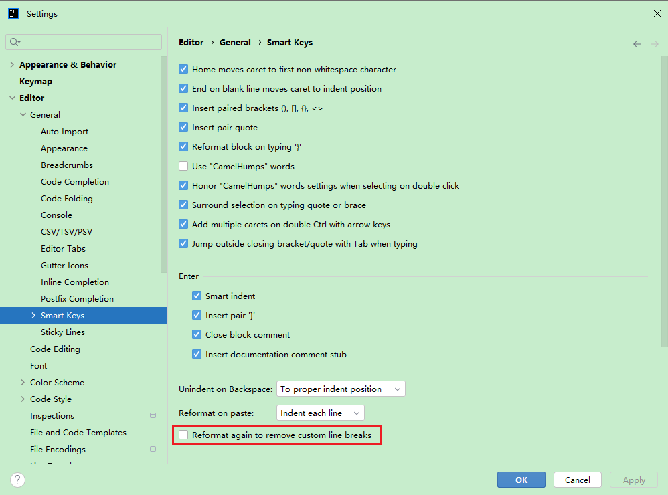Toggle Reformat again to remove custom line breaks
Image resolution: width=668 pixels, height=495 pixels.
pos(183,435)
